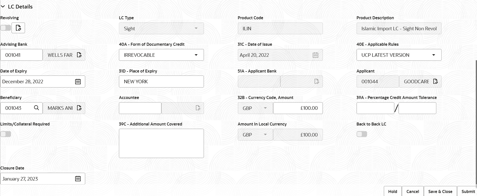Click the Hold button
477x196 pixels.
(x=393, y=191)
